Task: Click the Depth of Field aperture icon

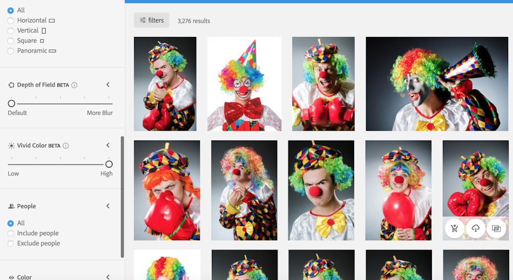Action: [x=11, y=85]
